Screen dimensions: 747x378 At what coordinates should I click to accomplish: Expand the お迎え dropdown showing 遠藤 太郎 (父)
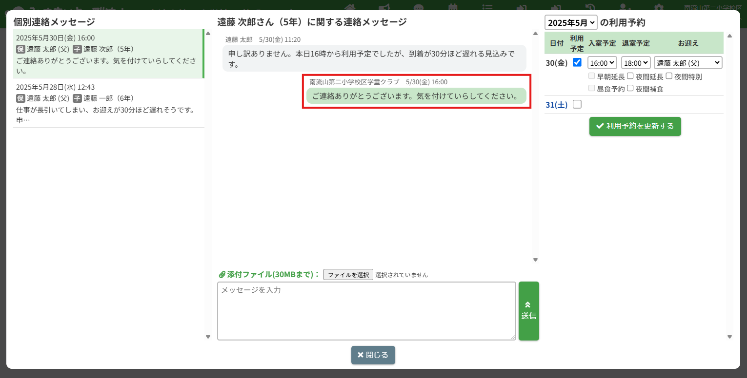click(687, 63)
